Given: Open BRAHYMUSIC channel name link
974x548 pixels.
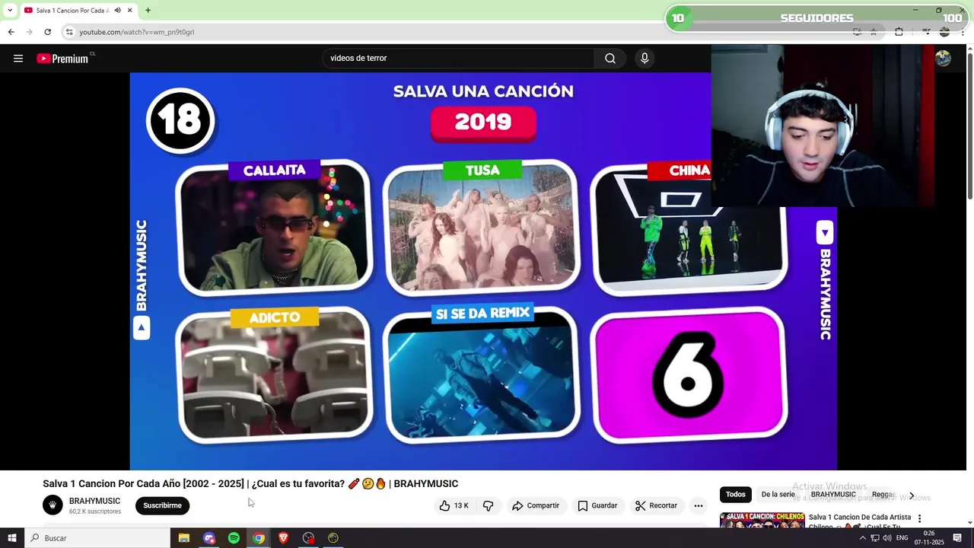Looking at the screenshot, I should 94,501.
